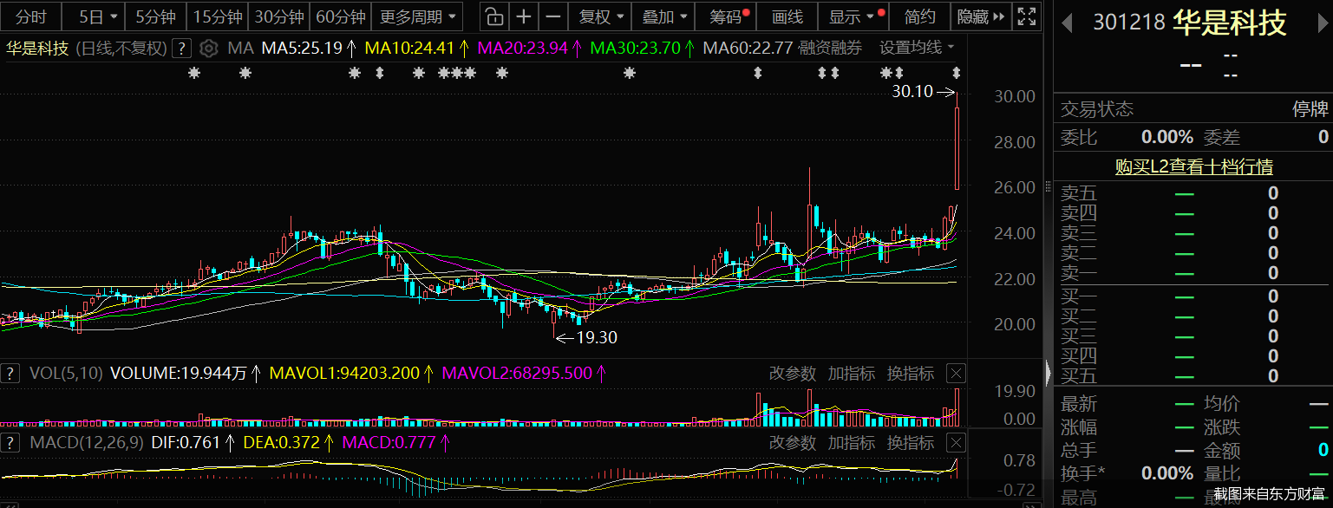This screenshot has height=508, width=1333.
Task: Close the MACD indicator panel with its X
Action: click(x=955, y=443)
